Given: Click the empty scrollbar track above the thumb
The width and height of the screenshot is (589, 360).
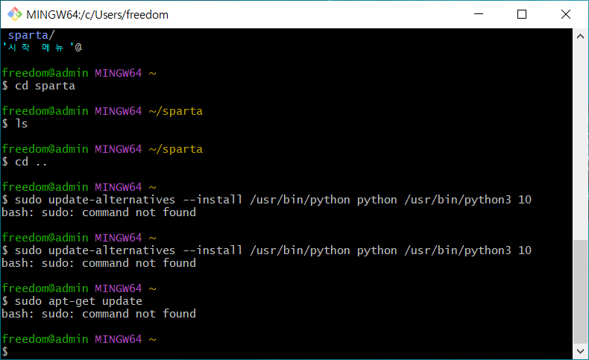Looking at the screenshot, I should (580, 142).
